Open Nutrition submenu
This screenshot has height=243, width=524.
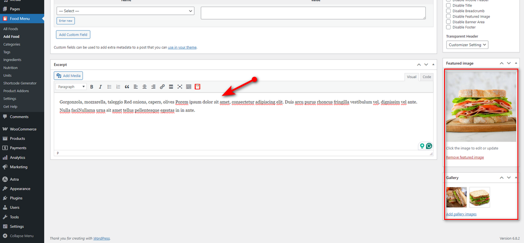10,68
